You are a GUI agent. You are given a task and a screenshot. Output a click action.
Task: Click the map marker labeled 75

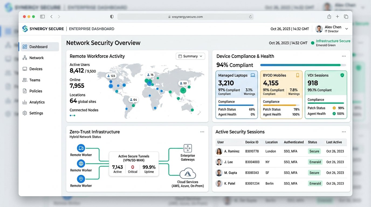point(150,75)
